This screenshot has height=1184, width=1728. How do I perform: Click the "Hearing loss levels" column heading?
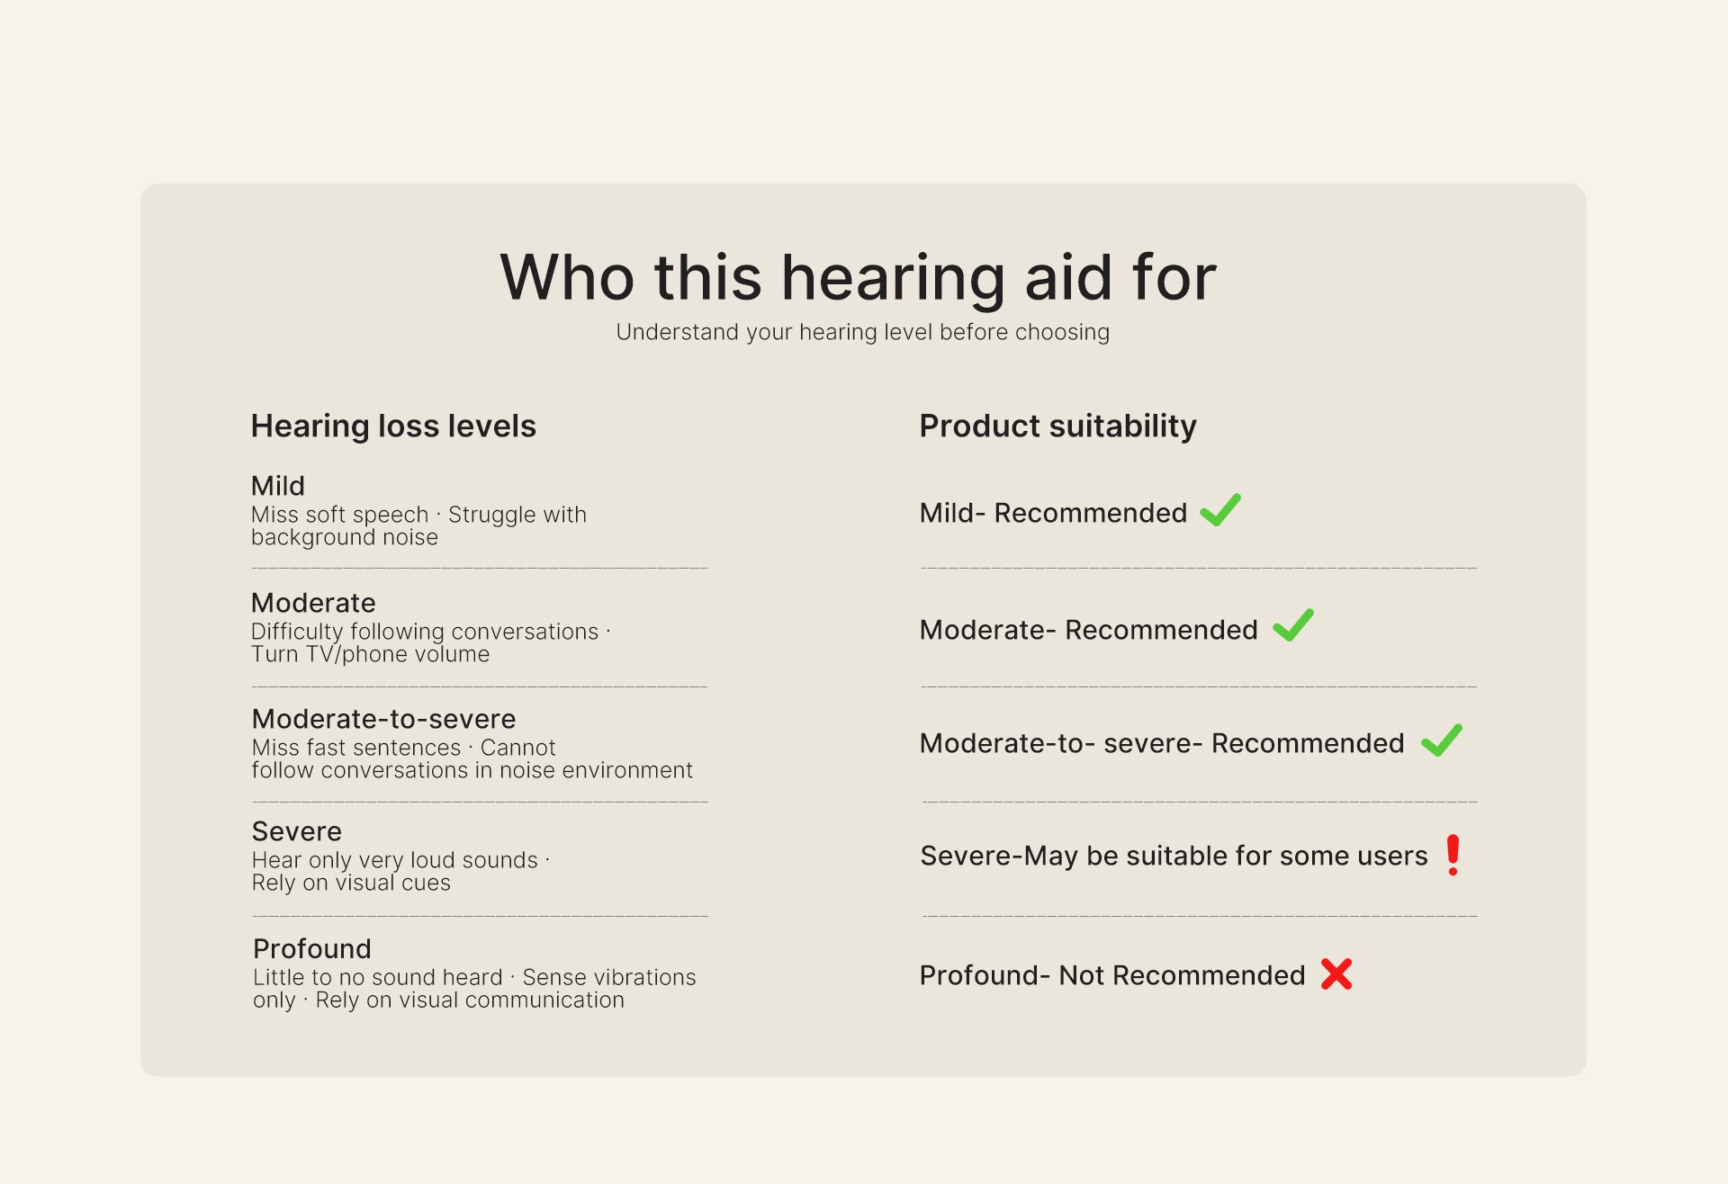click(393, 426)
